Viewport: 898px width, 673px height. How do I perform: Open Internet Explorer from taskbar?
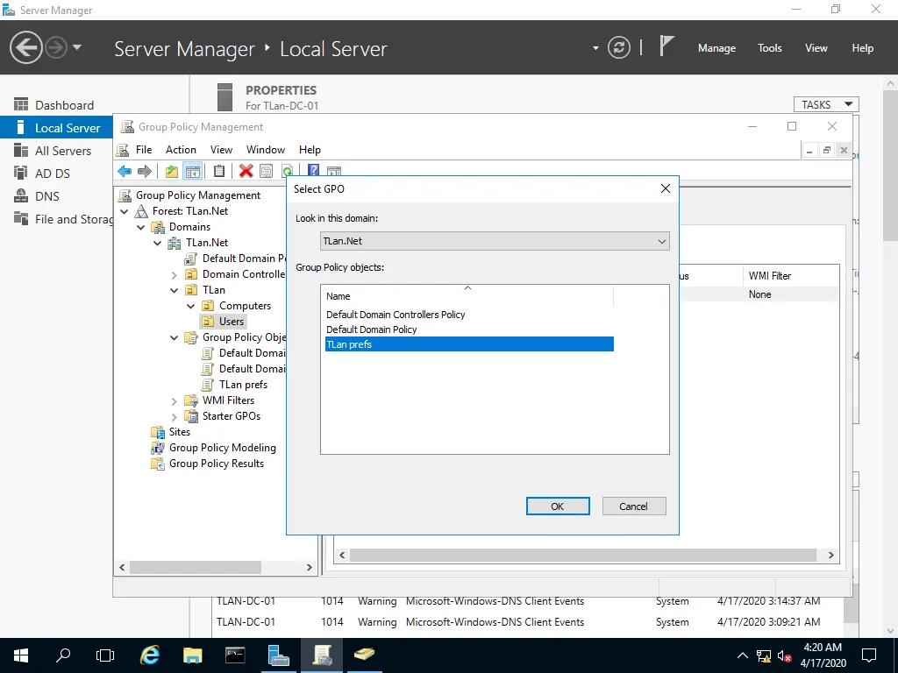click(150, 655)
